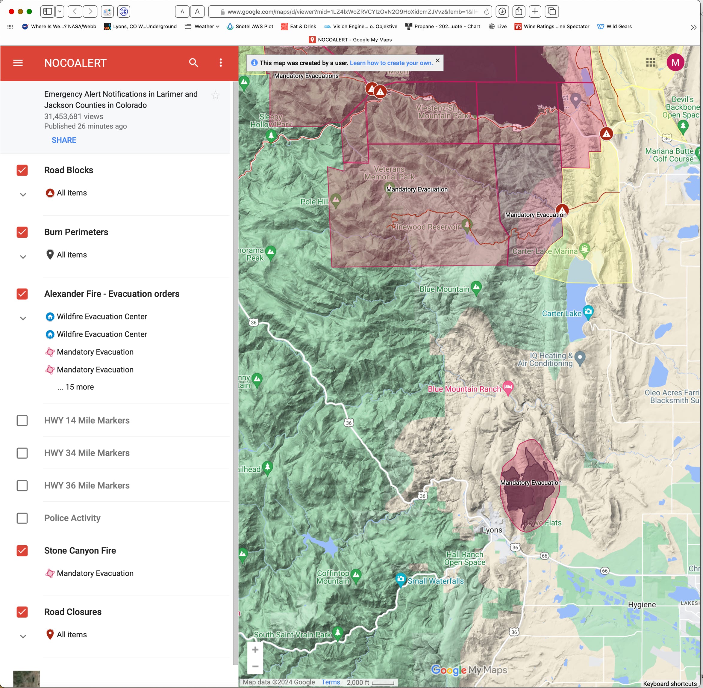The image size is (703, 688).
Task: Expand the Burn Perimeters items chevron
Action: [x=23, y=257]
